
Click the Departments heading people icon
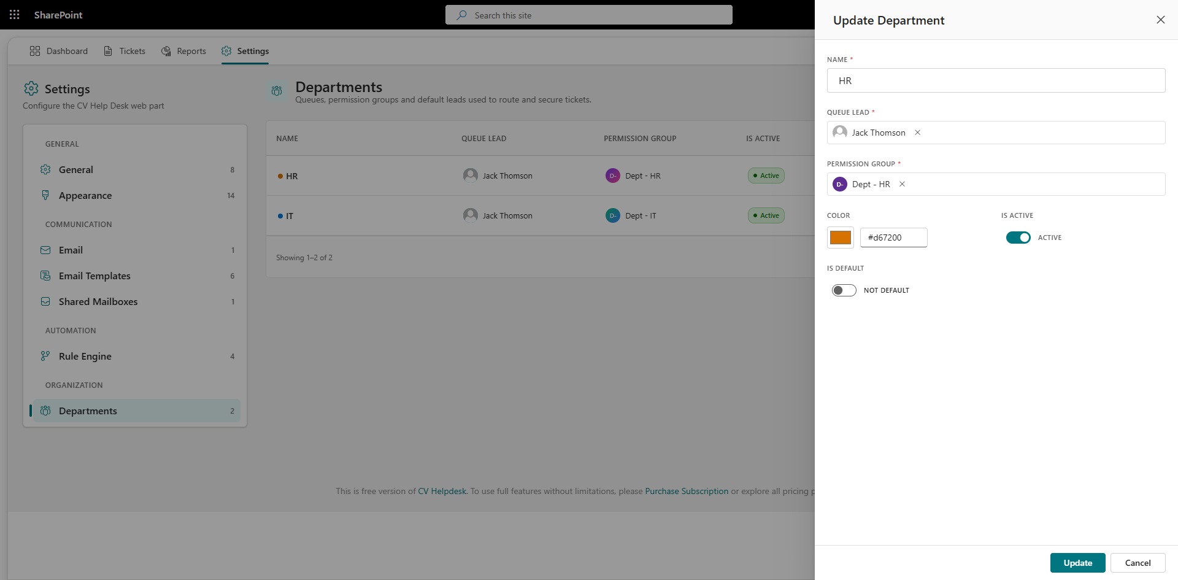click(x=277, y=91)
